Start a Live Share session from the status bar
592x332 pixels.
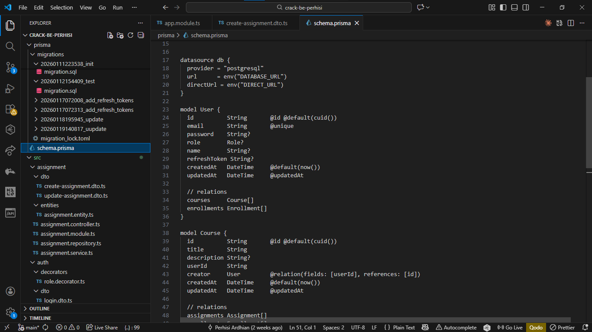(x=102, y=327)
